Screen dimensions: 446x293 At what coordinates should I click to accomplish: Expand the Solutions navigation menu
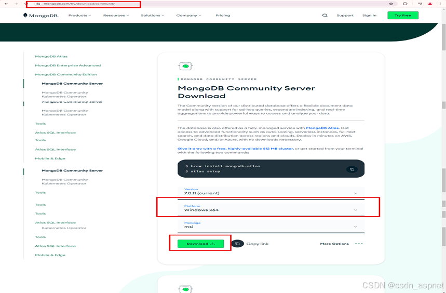(153, 16)
